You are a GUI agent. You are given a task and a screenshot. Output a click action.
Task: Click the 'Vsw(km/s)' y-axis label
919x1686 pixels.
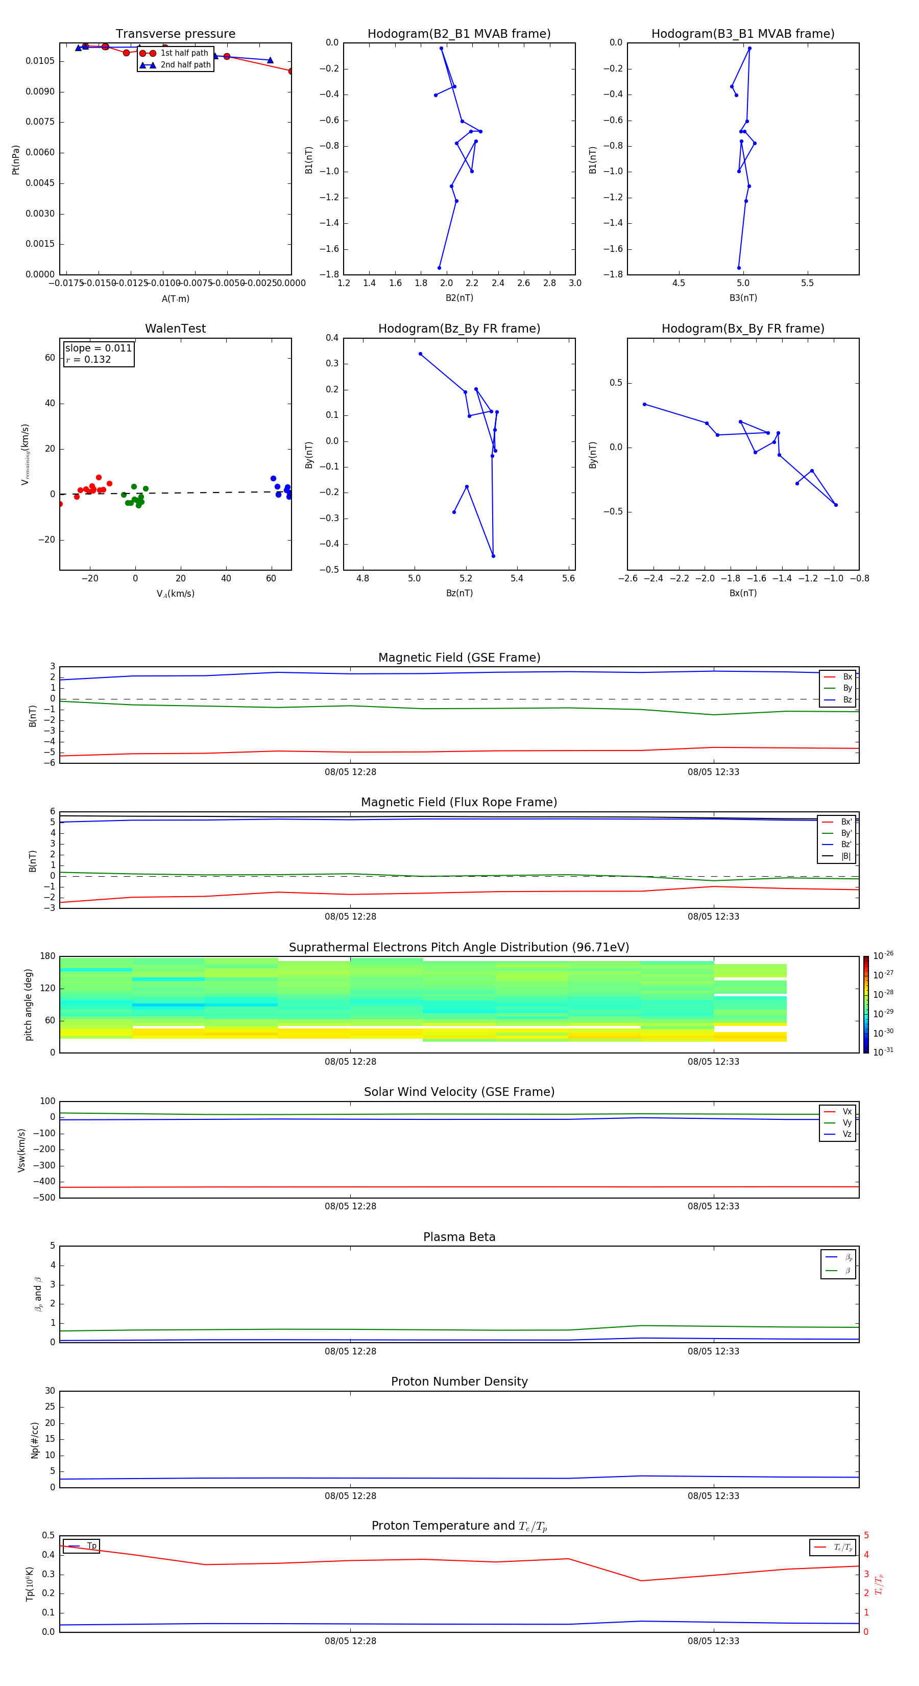[21, 1150]
